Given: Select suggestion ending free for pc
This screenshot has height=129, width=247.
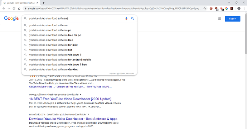Looking at the screenshot, I should [x=79, y=35].
